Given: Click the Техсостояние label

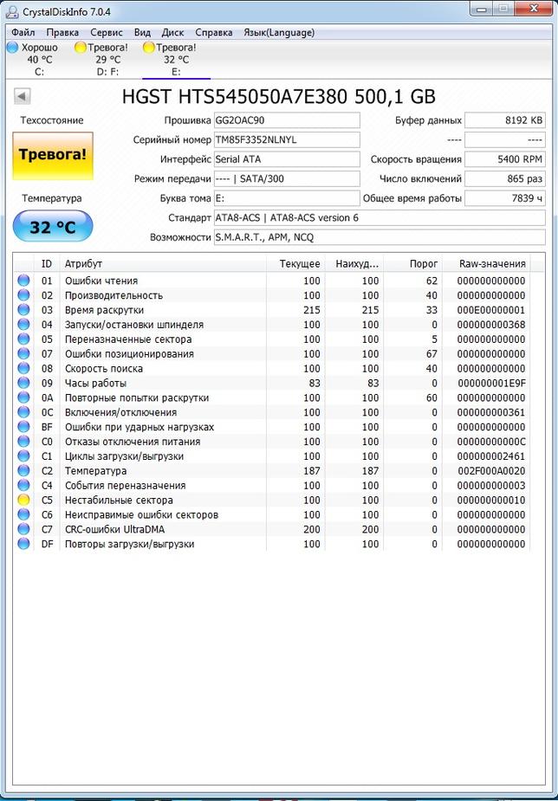Looking at the screenshot, I should click(52, 120).
